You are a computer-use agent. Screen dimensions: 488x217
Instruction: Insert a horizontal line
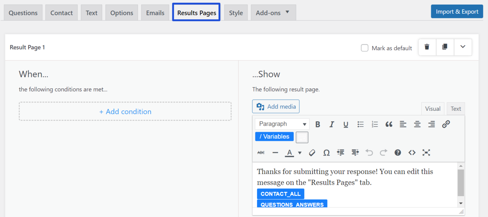275,153
